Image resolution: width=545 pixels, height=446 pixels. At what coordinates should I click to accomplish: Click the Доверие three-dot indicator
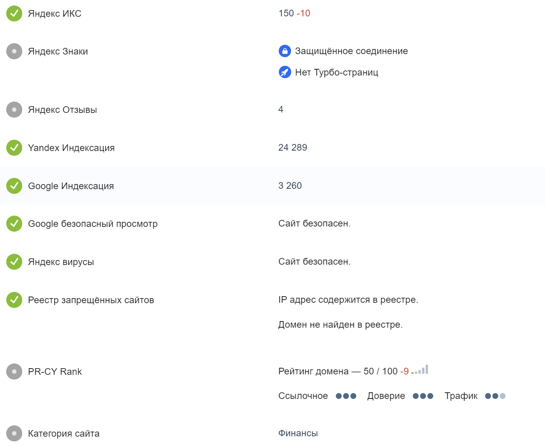[423, 396]
